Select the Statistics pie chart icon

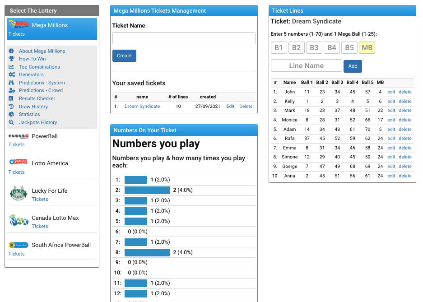pyautogui.click(x=12, y=114)
